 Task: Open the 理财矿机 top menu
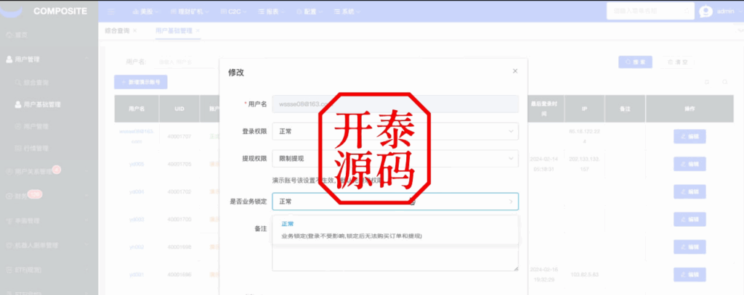(190, 12)
